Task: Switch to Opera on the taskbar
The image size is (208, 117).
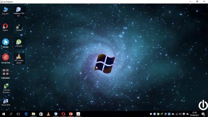Action: [x=63, y=114]
